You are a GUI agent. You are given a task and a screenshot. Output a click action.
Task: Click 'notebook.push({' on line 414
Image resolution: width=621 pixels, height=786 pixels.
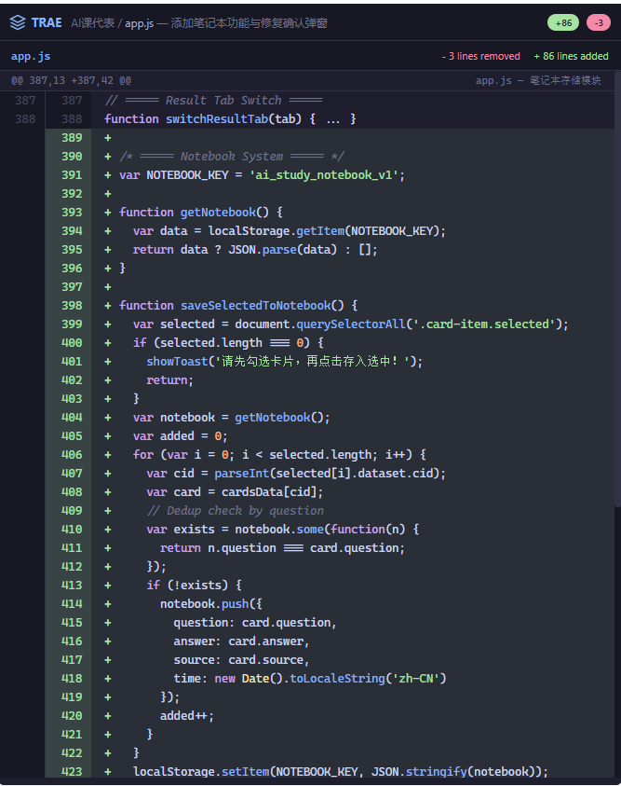tap(210, 603)
